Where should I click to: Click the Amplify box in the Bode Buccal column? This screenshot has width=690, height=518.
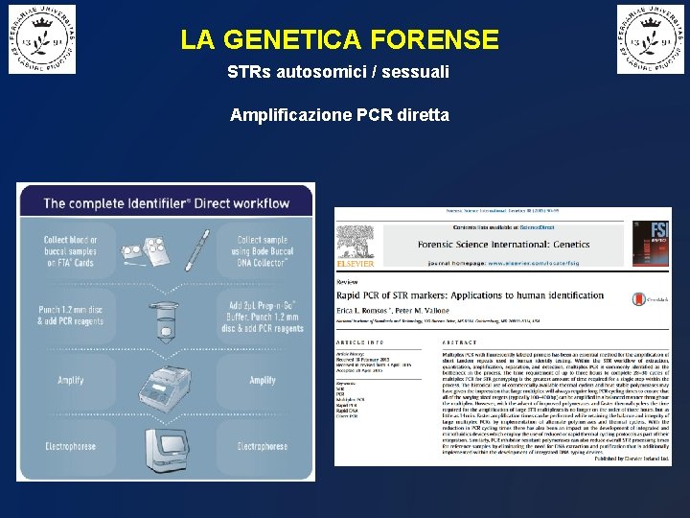[x=263, y=381]
